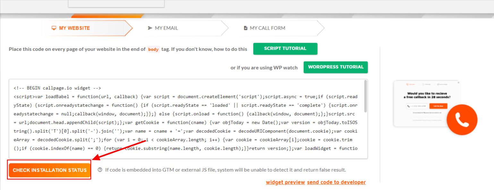Check installation status of the widget
Viewport: 494px width, 190px height.
point(49,170)
